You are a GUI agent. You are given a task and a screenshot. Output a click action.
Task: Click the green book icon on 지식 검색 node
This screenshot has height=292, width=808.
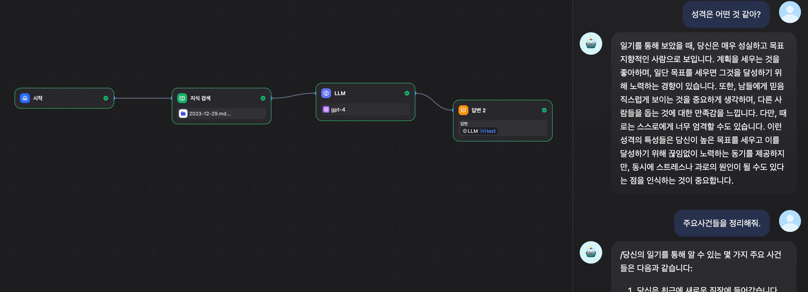click(182, 98)
